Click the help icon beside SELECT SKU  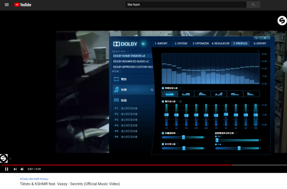click(128, 52)
